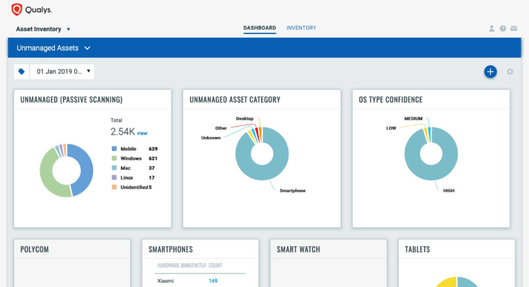Click the Unmanaged Asset Category widget title
The height and width of the screenshot is (287, 529).
[x=235, y=100]
